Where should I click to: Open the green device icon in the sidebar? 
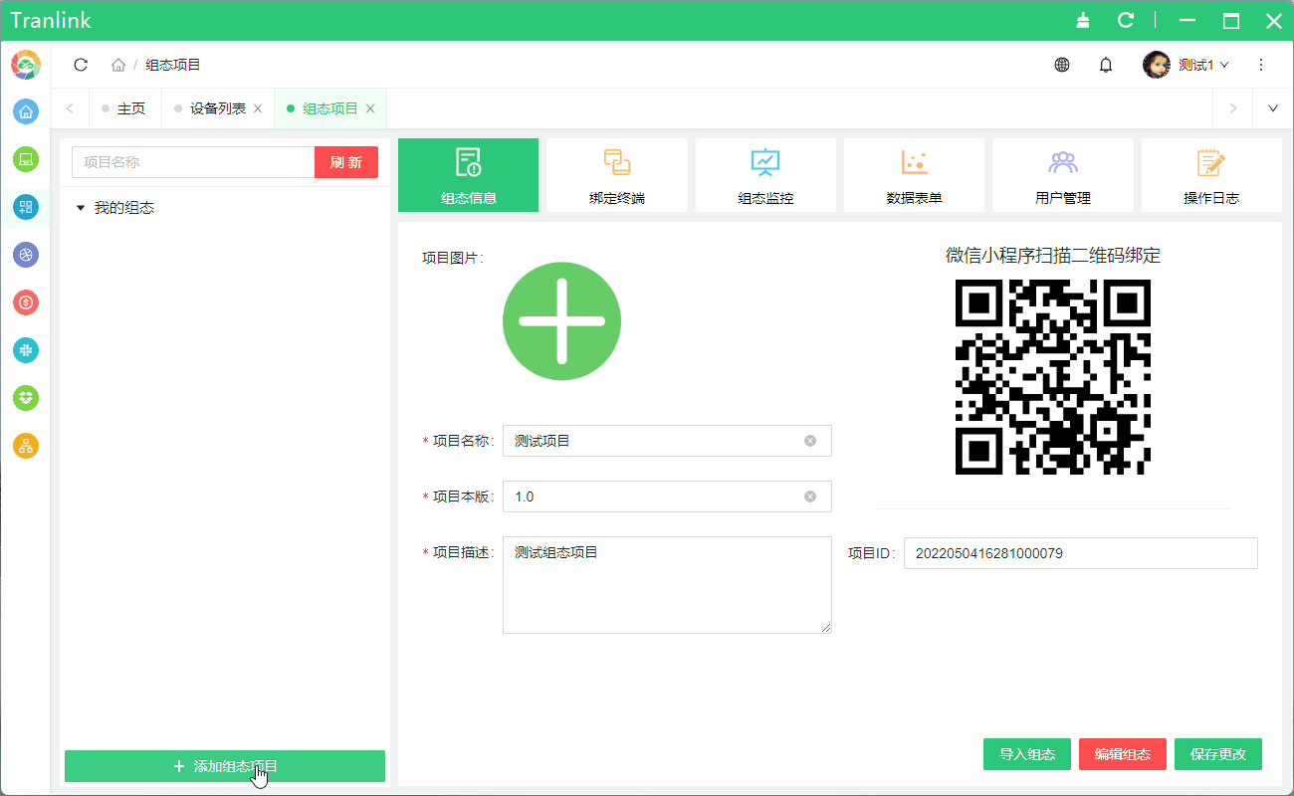(26, 159)
